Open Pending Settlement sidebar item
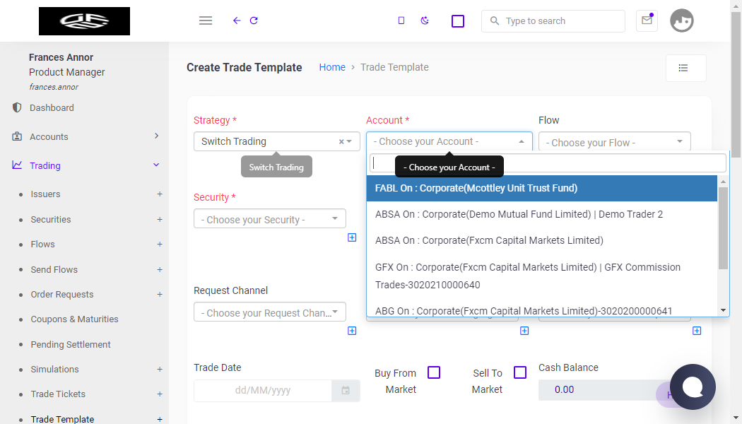This screenshot has width=742, height=424. pos(71,345)
